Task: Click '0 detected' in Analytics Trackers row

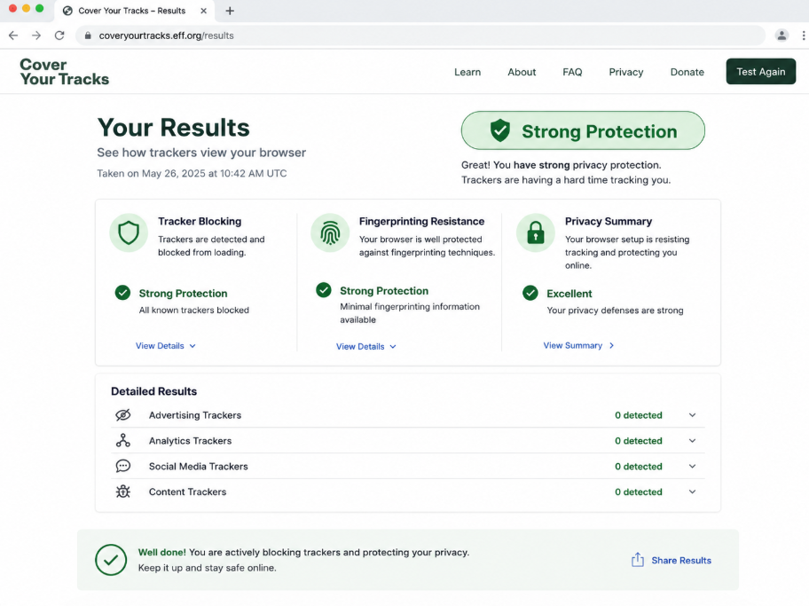Action: [638, 440]
